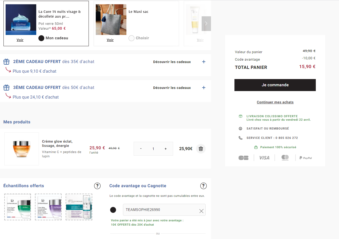Delete Crème glow product with trash icon
This screenshot has width=339, height=239.
[x=201, y=149]
